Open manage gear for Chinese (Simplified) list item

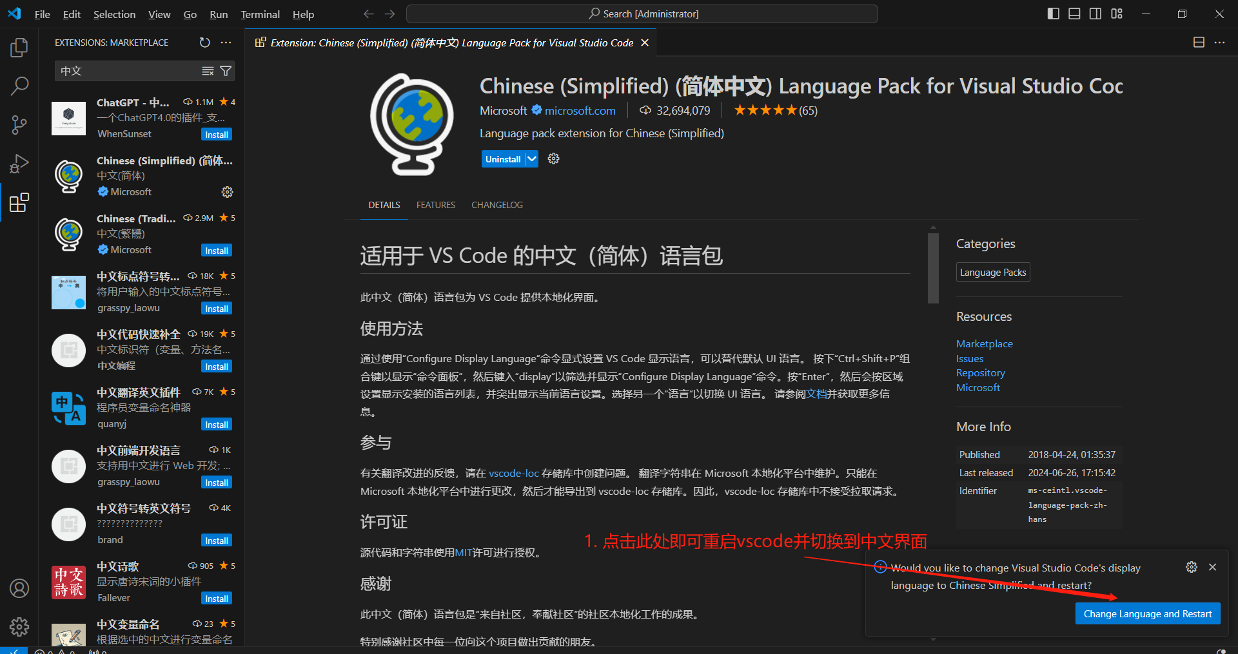[227, 192]
